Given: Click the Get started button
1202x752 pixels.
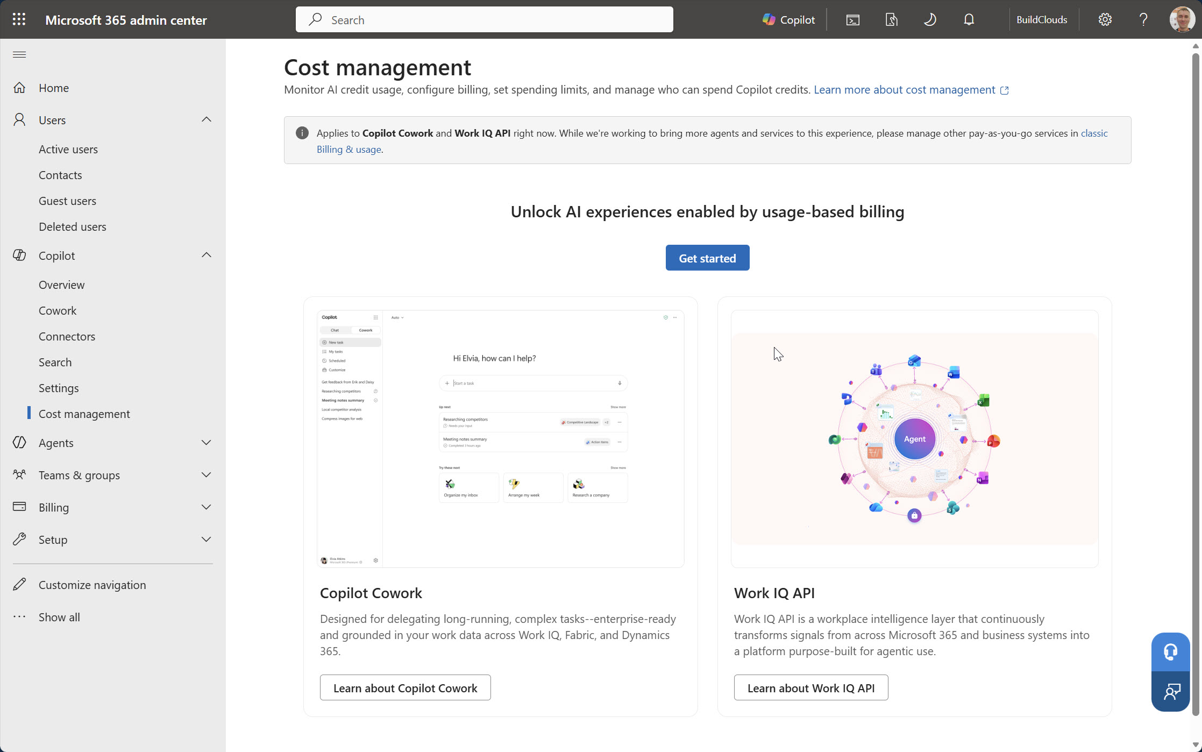Looking at the screenshot, I should click(707, 258).
